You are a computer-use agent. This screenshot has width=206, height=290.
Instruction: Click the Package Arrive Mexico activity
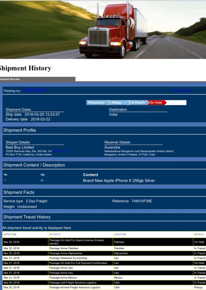[63, 278]
